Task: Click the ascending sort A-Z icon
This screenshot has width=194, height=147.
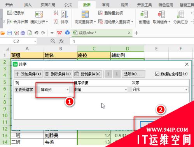Action: pyautogui.click(x=56, y=13)
